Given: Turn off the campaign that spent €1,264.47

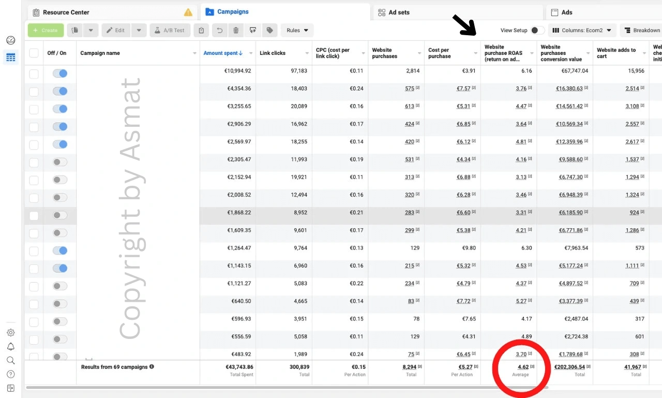Looking at the screenshot, I should [x=60, y=251].
